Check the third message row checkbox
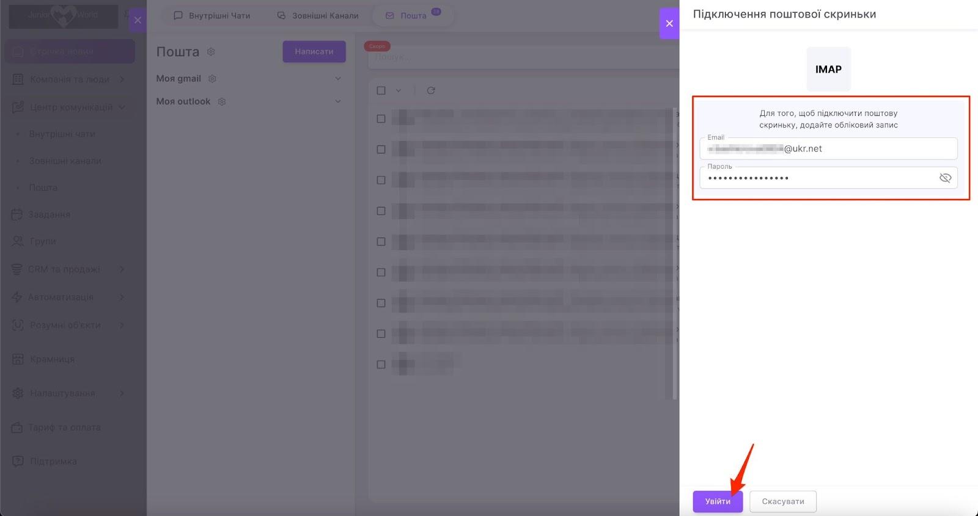 click(381, 180)
